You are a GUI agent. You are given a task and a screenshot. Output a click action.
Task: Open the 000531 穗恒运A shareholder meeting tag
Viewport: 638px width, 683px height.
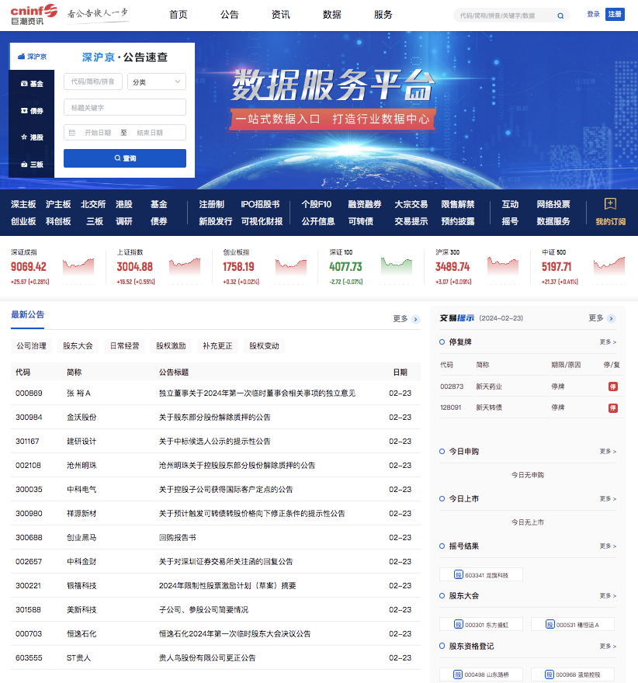pos(572,624)
